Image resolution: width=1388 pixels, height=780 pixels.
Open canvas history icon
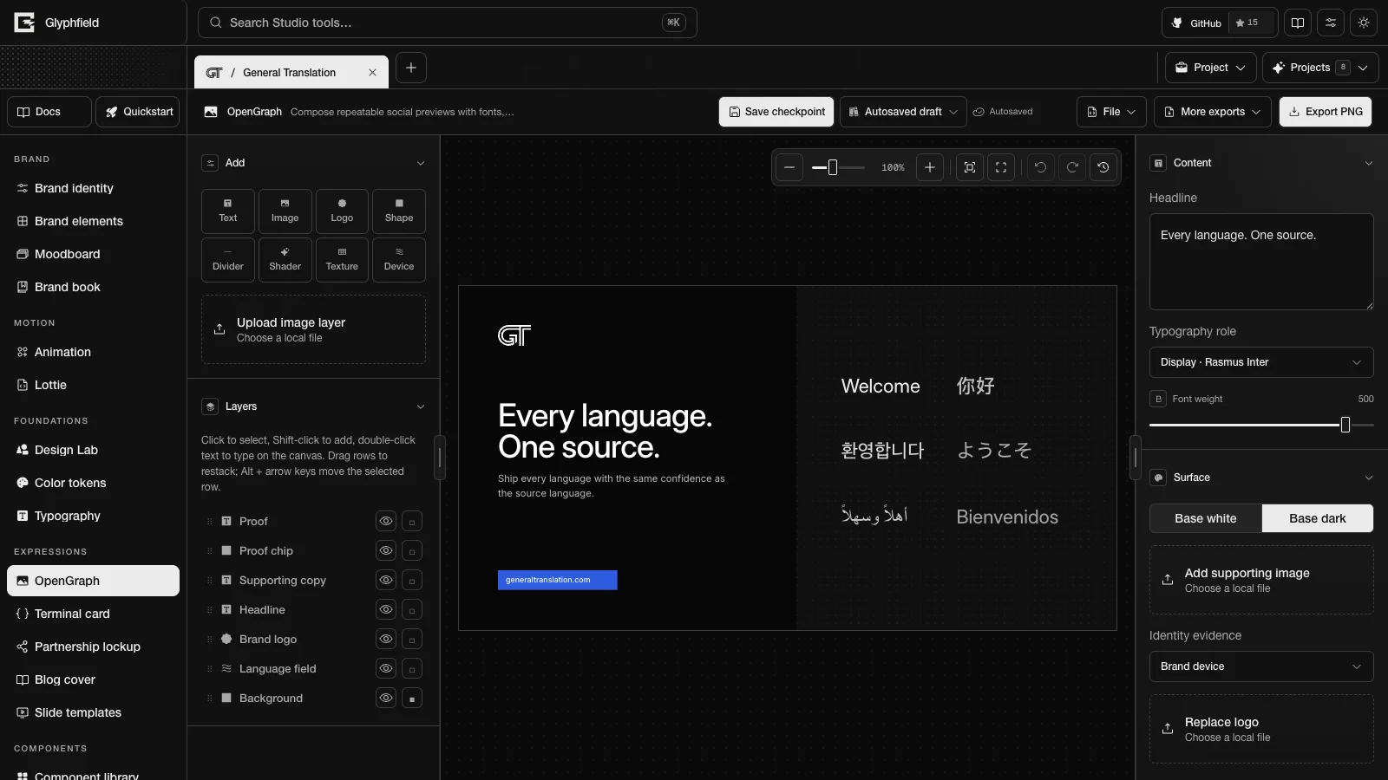pos(1103,167)
